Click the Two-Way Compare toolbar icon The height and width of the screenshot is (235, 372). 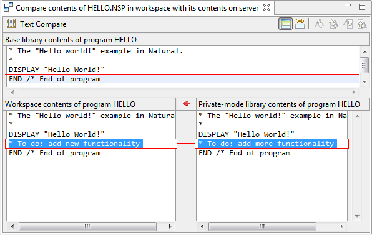pos(300,24)
